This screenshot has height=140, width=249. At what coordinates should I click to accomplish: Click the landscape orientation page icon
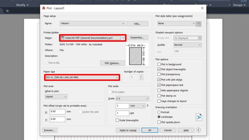(198, 117)
